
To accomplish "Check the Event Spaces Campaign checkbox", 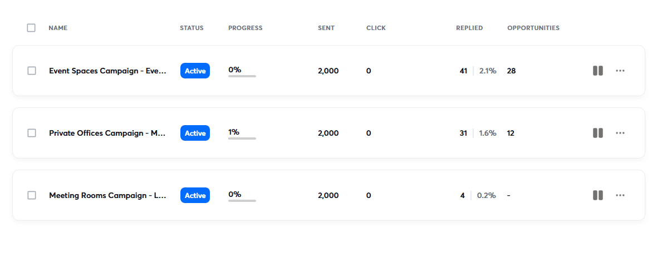I will click(x=32, y=71).
